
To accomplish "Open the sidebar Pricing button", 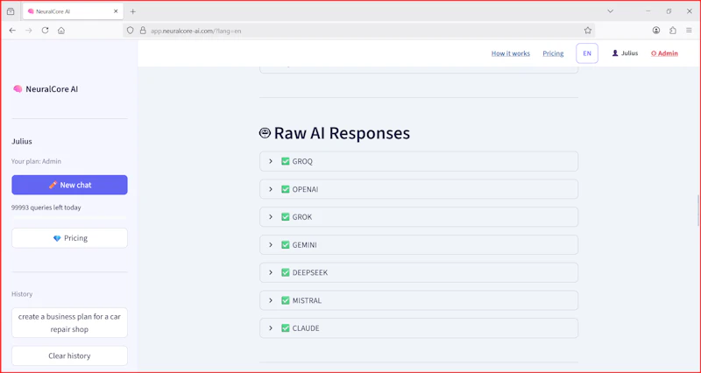I will (x=69, y=238).
